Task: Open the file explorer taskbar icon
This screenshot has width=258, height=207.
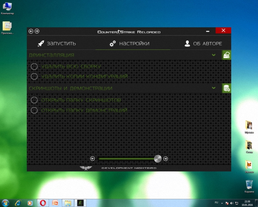Action: tap(68, 203)
